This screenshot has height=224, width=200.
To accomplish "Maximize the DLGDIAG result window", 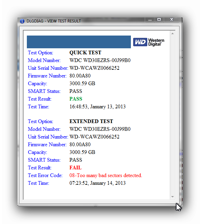I will [x=159, y=20].
